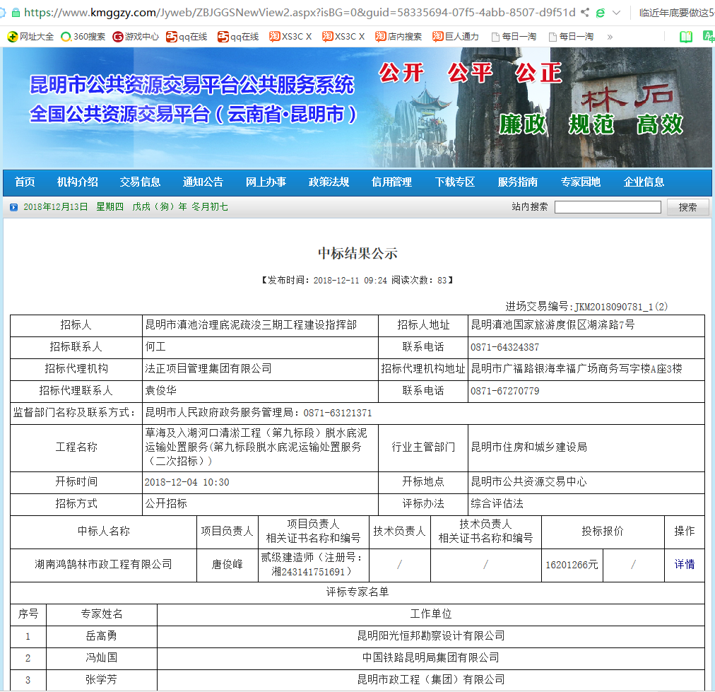The width and height of the screenshot is (715, 692).
Task: Open the 360搜索 bookmark
Action: pyautogui.click(x=83, y=37)
